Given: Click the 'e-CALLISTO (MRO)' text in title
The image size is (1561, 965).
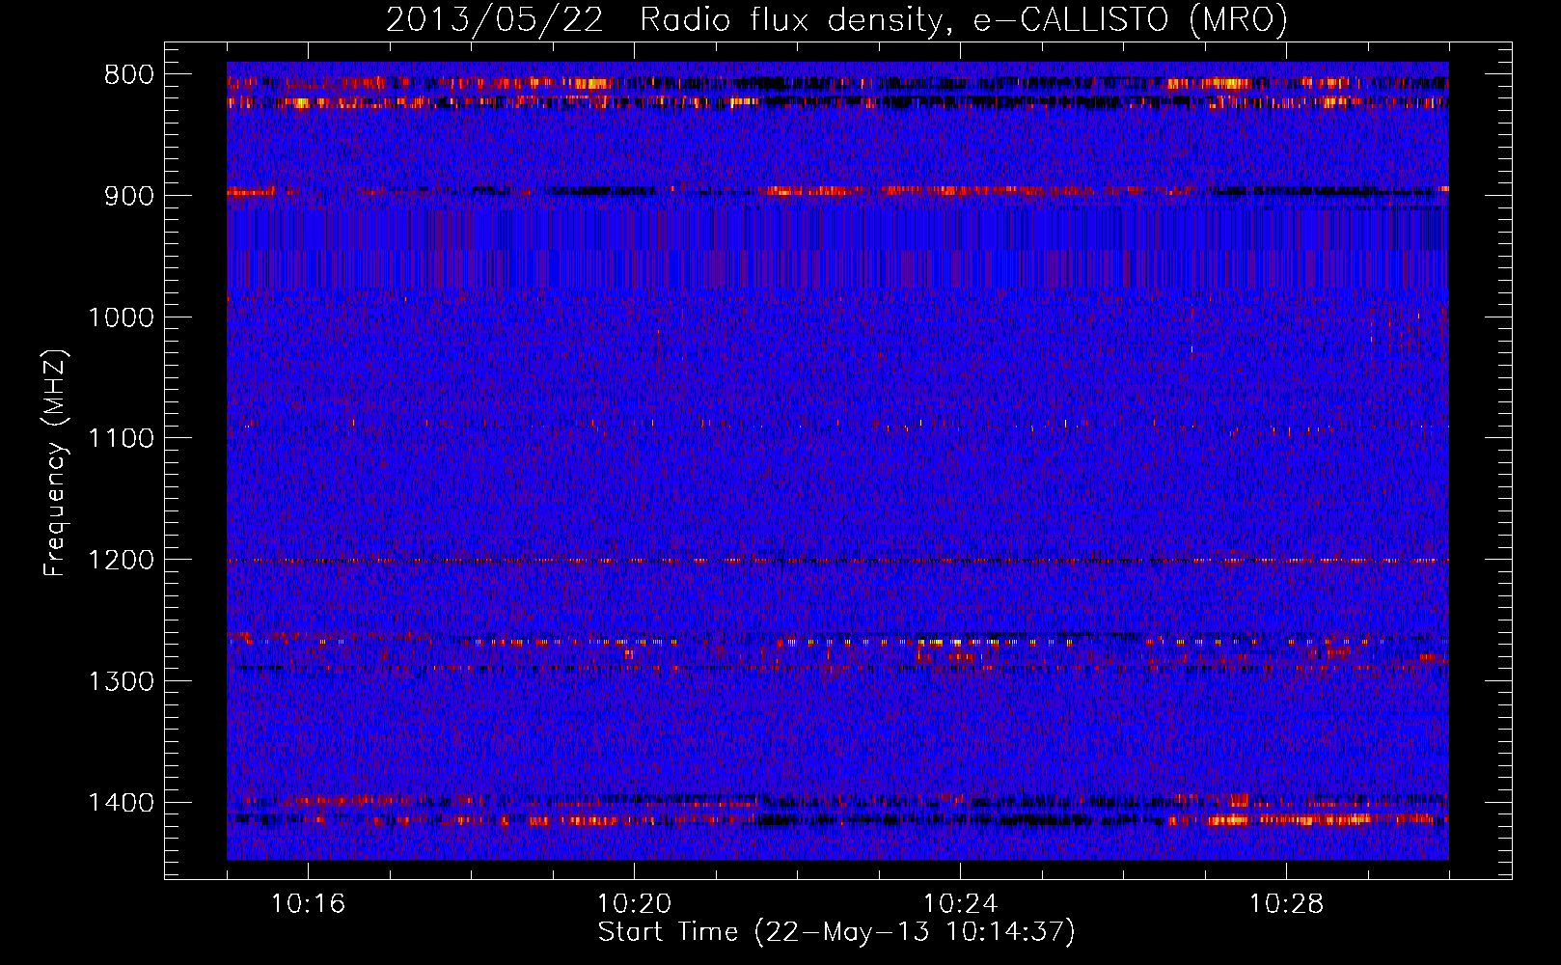Looking at the screenshot, I should 1131,19.
